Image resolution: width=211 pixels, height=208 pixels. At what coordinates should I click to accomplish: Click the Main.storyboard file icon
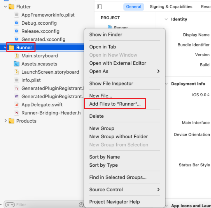(x=17, y=56)
